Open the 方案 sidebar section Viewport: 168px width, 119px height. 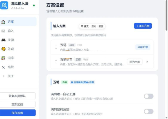click(18, 22)
